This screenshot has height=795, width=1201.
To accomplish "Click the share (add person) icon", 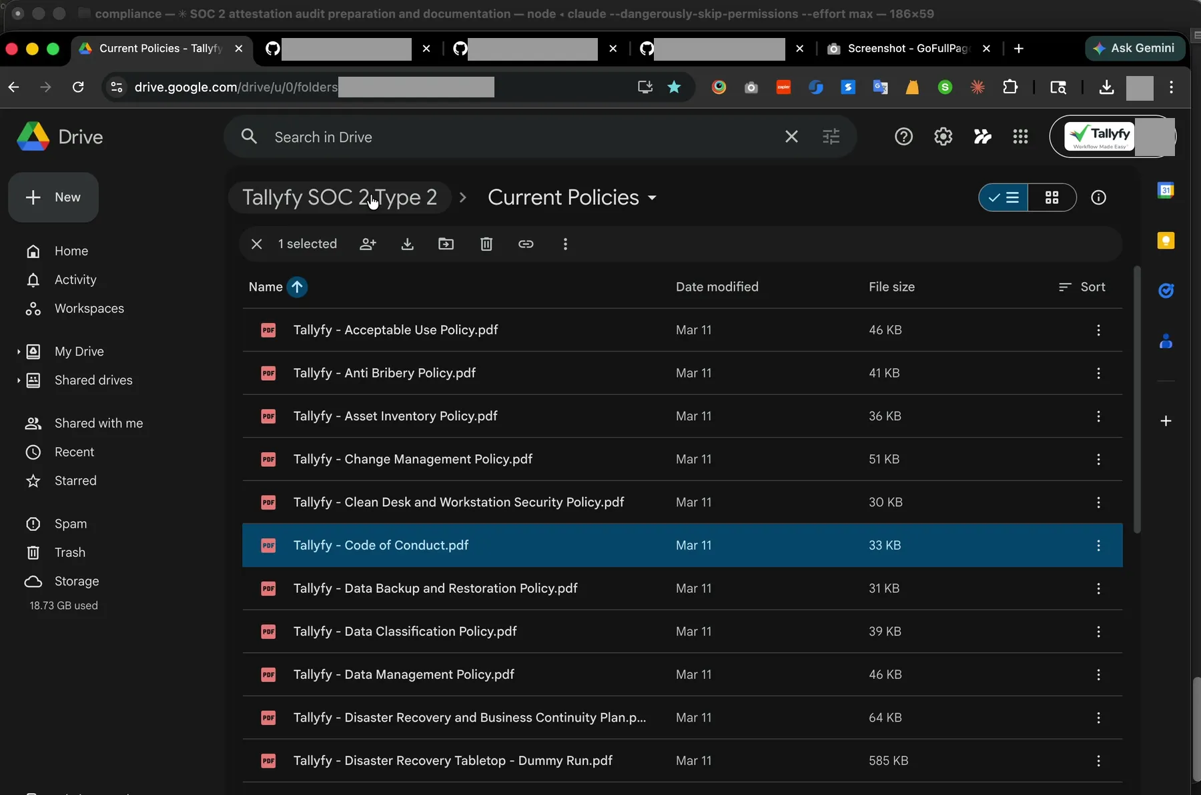I will [x=368, y=244].
